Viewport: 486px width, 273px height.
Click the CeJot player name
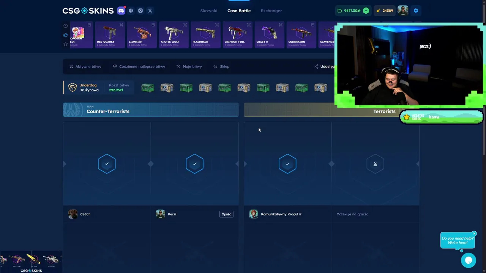point(85,214)
